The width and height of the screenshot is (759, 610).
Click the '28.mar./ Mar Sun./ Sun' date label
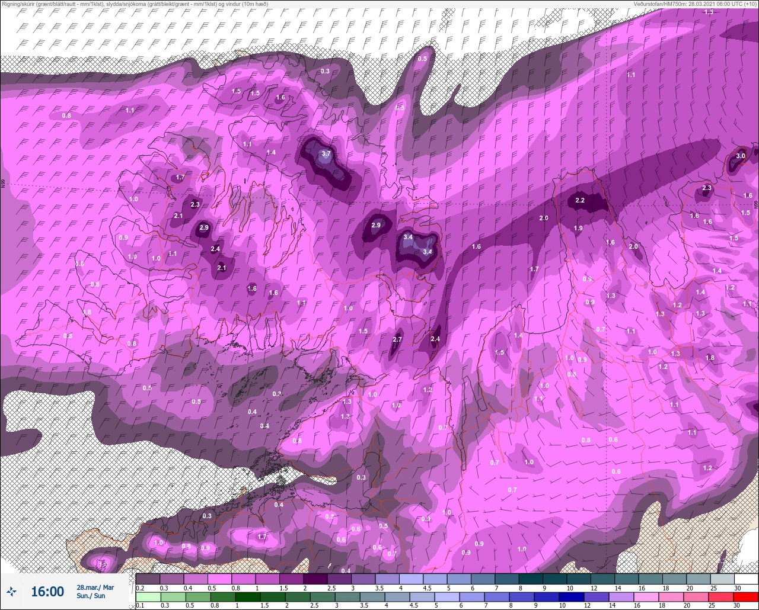point(95,591)
